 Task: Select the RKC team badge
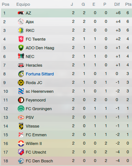click(21, 30)
